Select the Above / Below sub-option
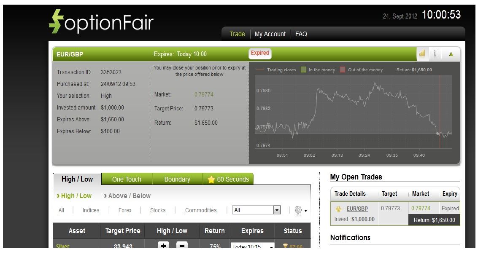The height and width of the screenshot is (273, 486). 127,195
